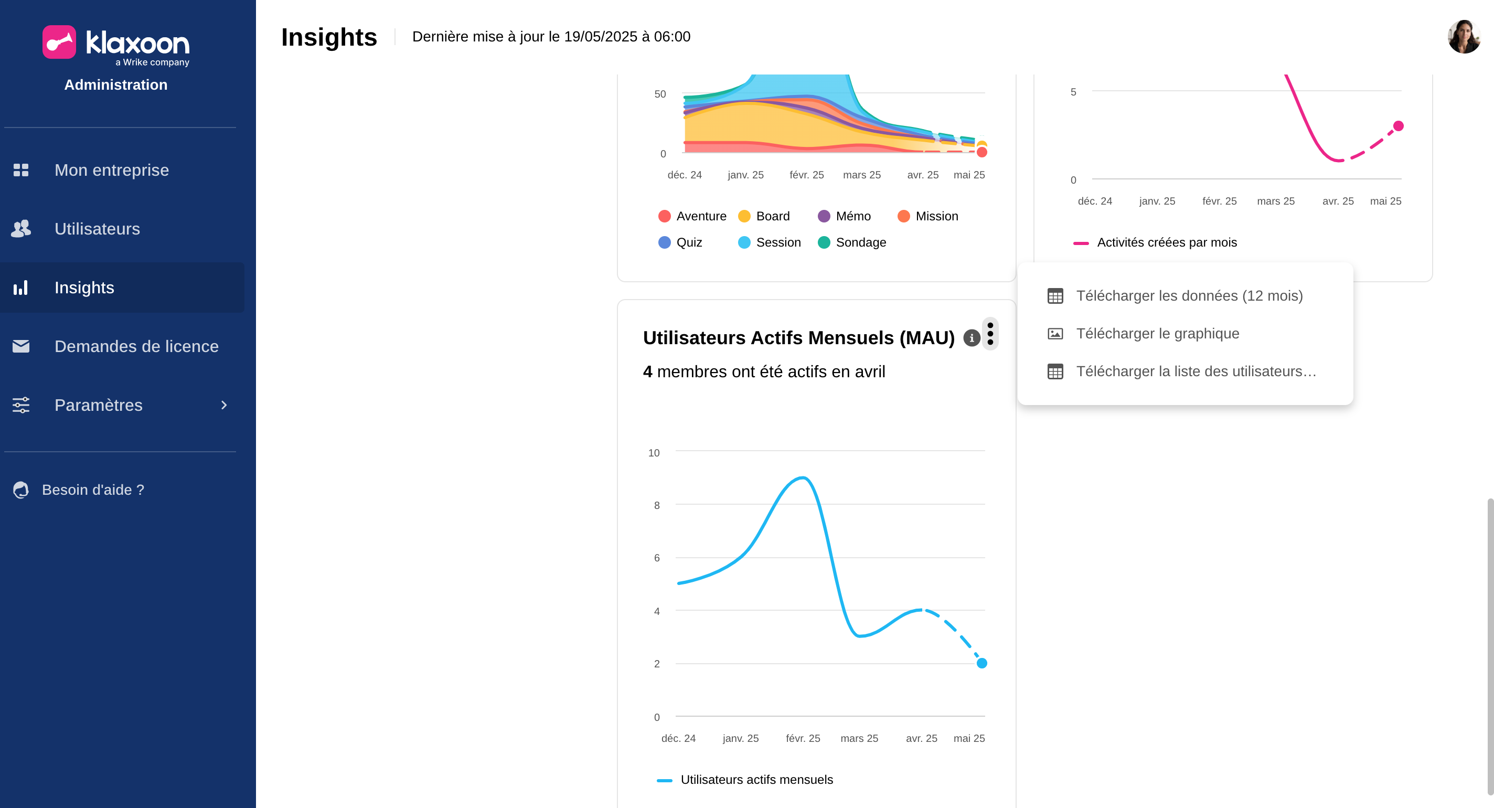Go to Utilisateurs in sidebar
Screen dimensions: 1494x808
tap(97, 229)
